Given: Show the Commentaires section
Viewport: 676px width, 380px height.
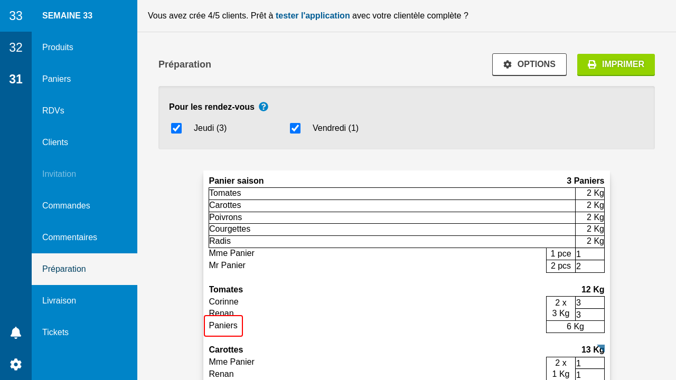Looking at the screenshot, I should coord(70,237).
